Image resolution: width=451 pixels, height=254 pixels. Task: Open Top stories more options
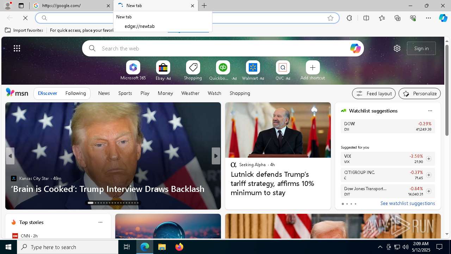(100, 222)
